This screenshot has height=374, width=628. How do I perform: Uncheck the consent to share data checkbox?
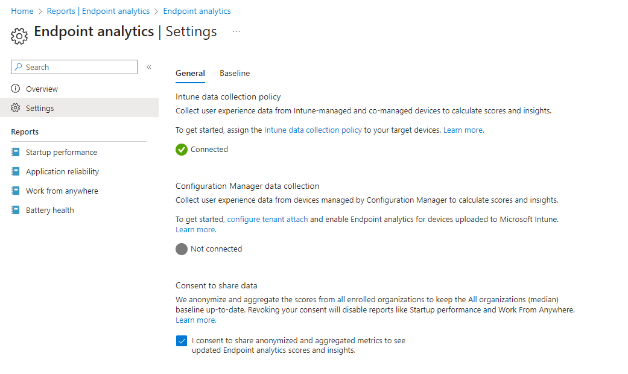182,341
